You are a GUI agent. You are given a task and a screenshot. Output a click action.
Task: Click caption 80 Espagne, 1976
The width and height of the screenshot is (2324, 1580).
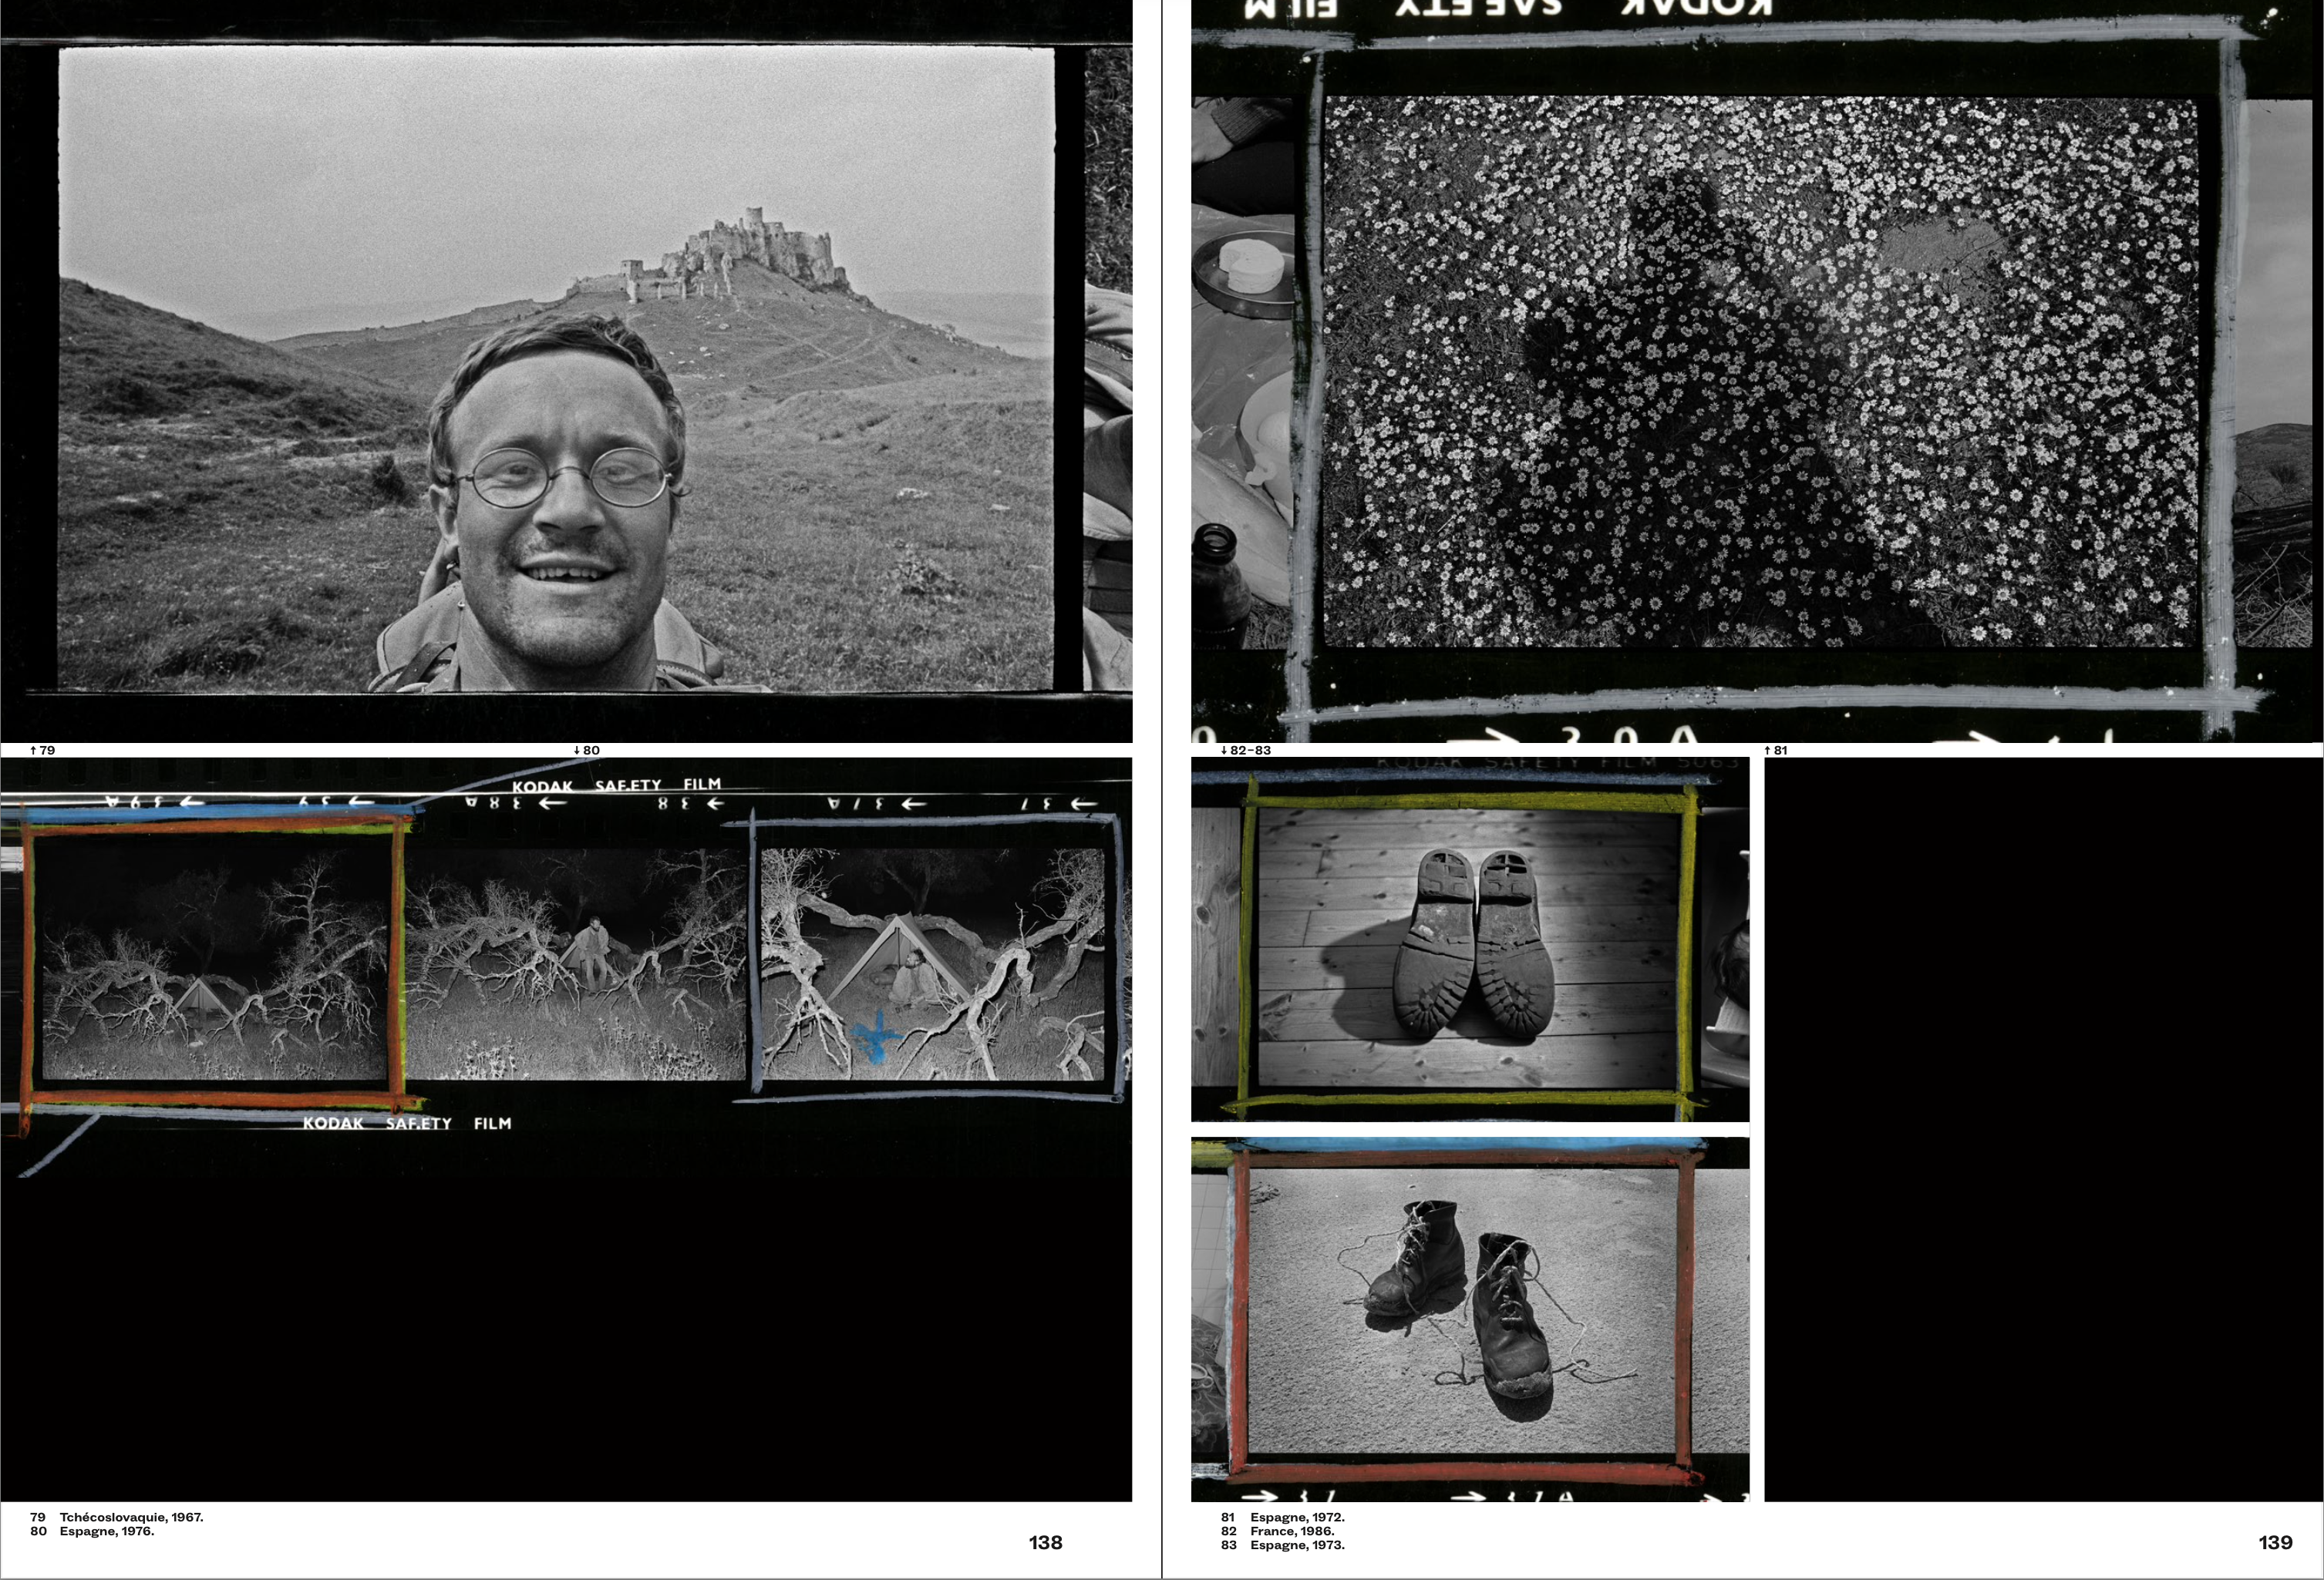92,1531
